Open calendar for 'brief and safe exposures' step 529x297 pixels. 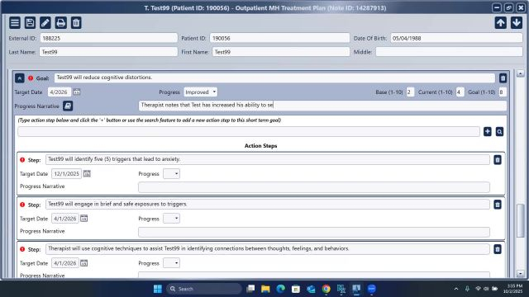tap(84, 219)
